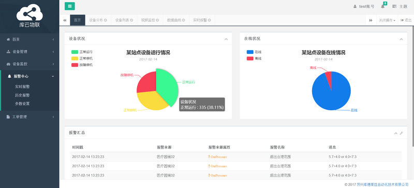Click the 报警名称 column header

[x=277, y=147]
